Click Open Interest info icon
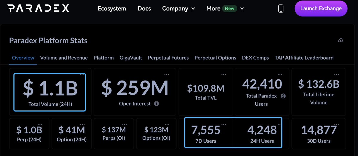The height and width of the screenshot is (156, 358). coord(156,104)
